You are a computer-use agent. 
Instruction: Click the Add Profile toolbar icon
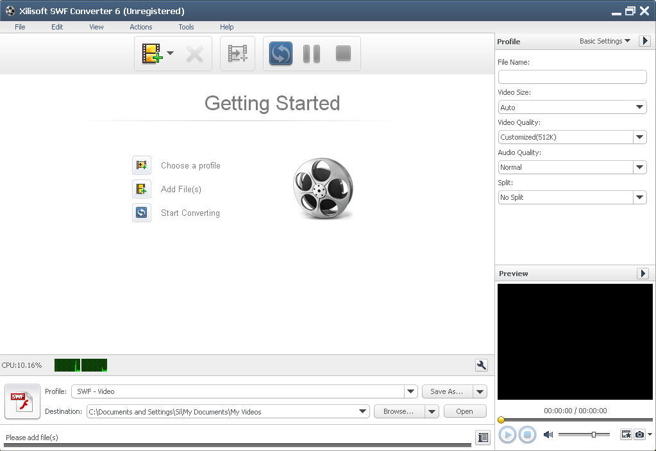click(237, 54)
